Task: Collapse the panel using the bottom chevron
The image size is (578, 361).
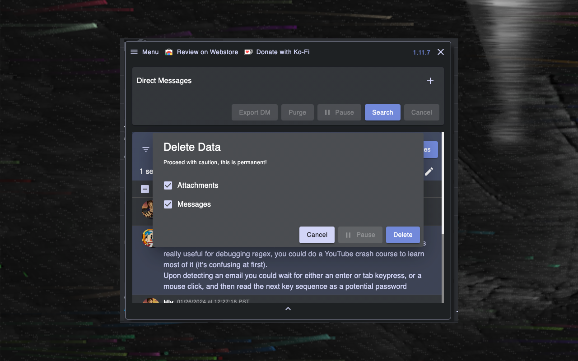Action: tap(288, 309)
